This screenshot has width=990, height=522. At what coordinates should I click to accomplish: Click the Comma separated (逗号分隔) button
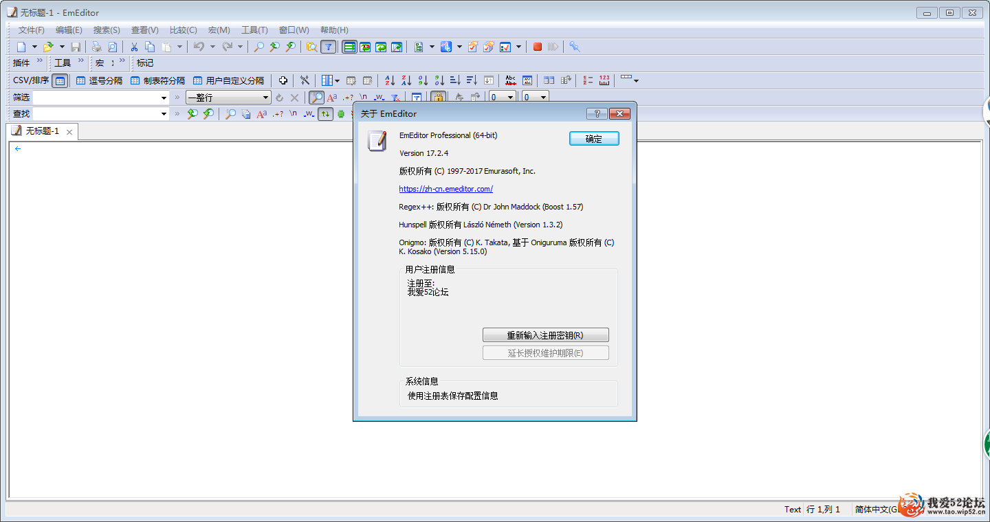(99, 80)
